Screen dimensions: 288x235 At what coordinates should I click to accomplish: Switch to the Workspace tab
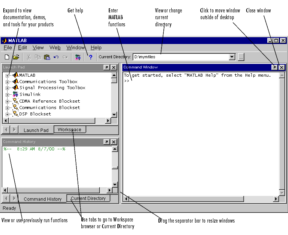click(x=69, y=129)
